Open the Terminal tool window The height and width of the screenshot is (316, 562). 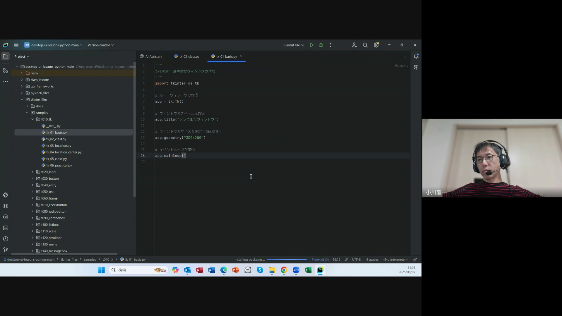[6, 228]
